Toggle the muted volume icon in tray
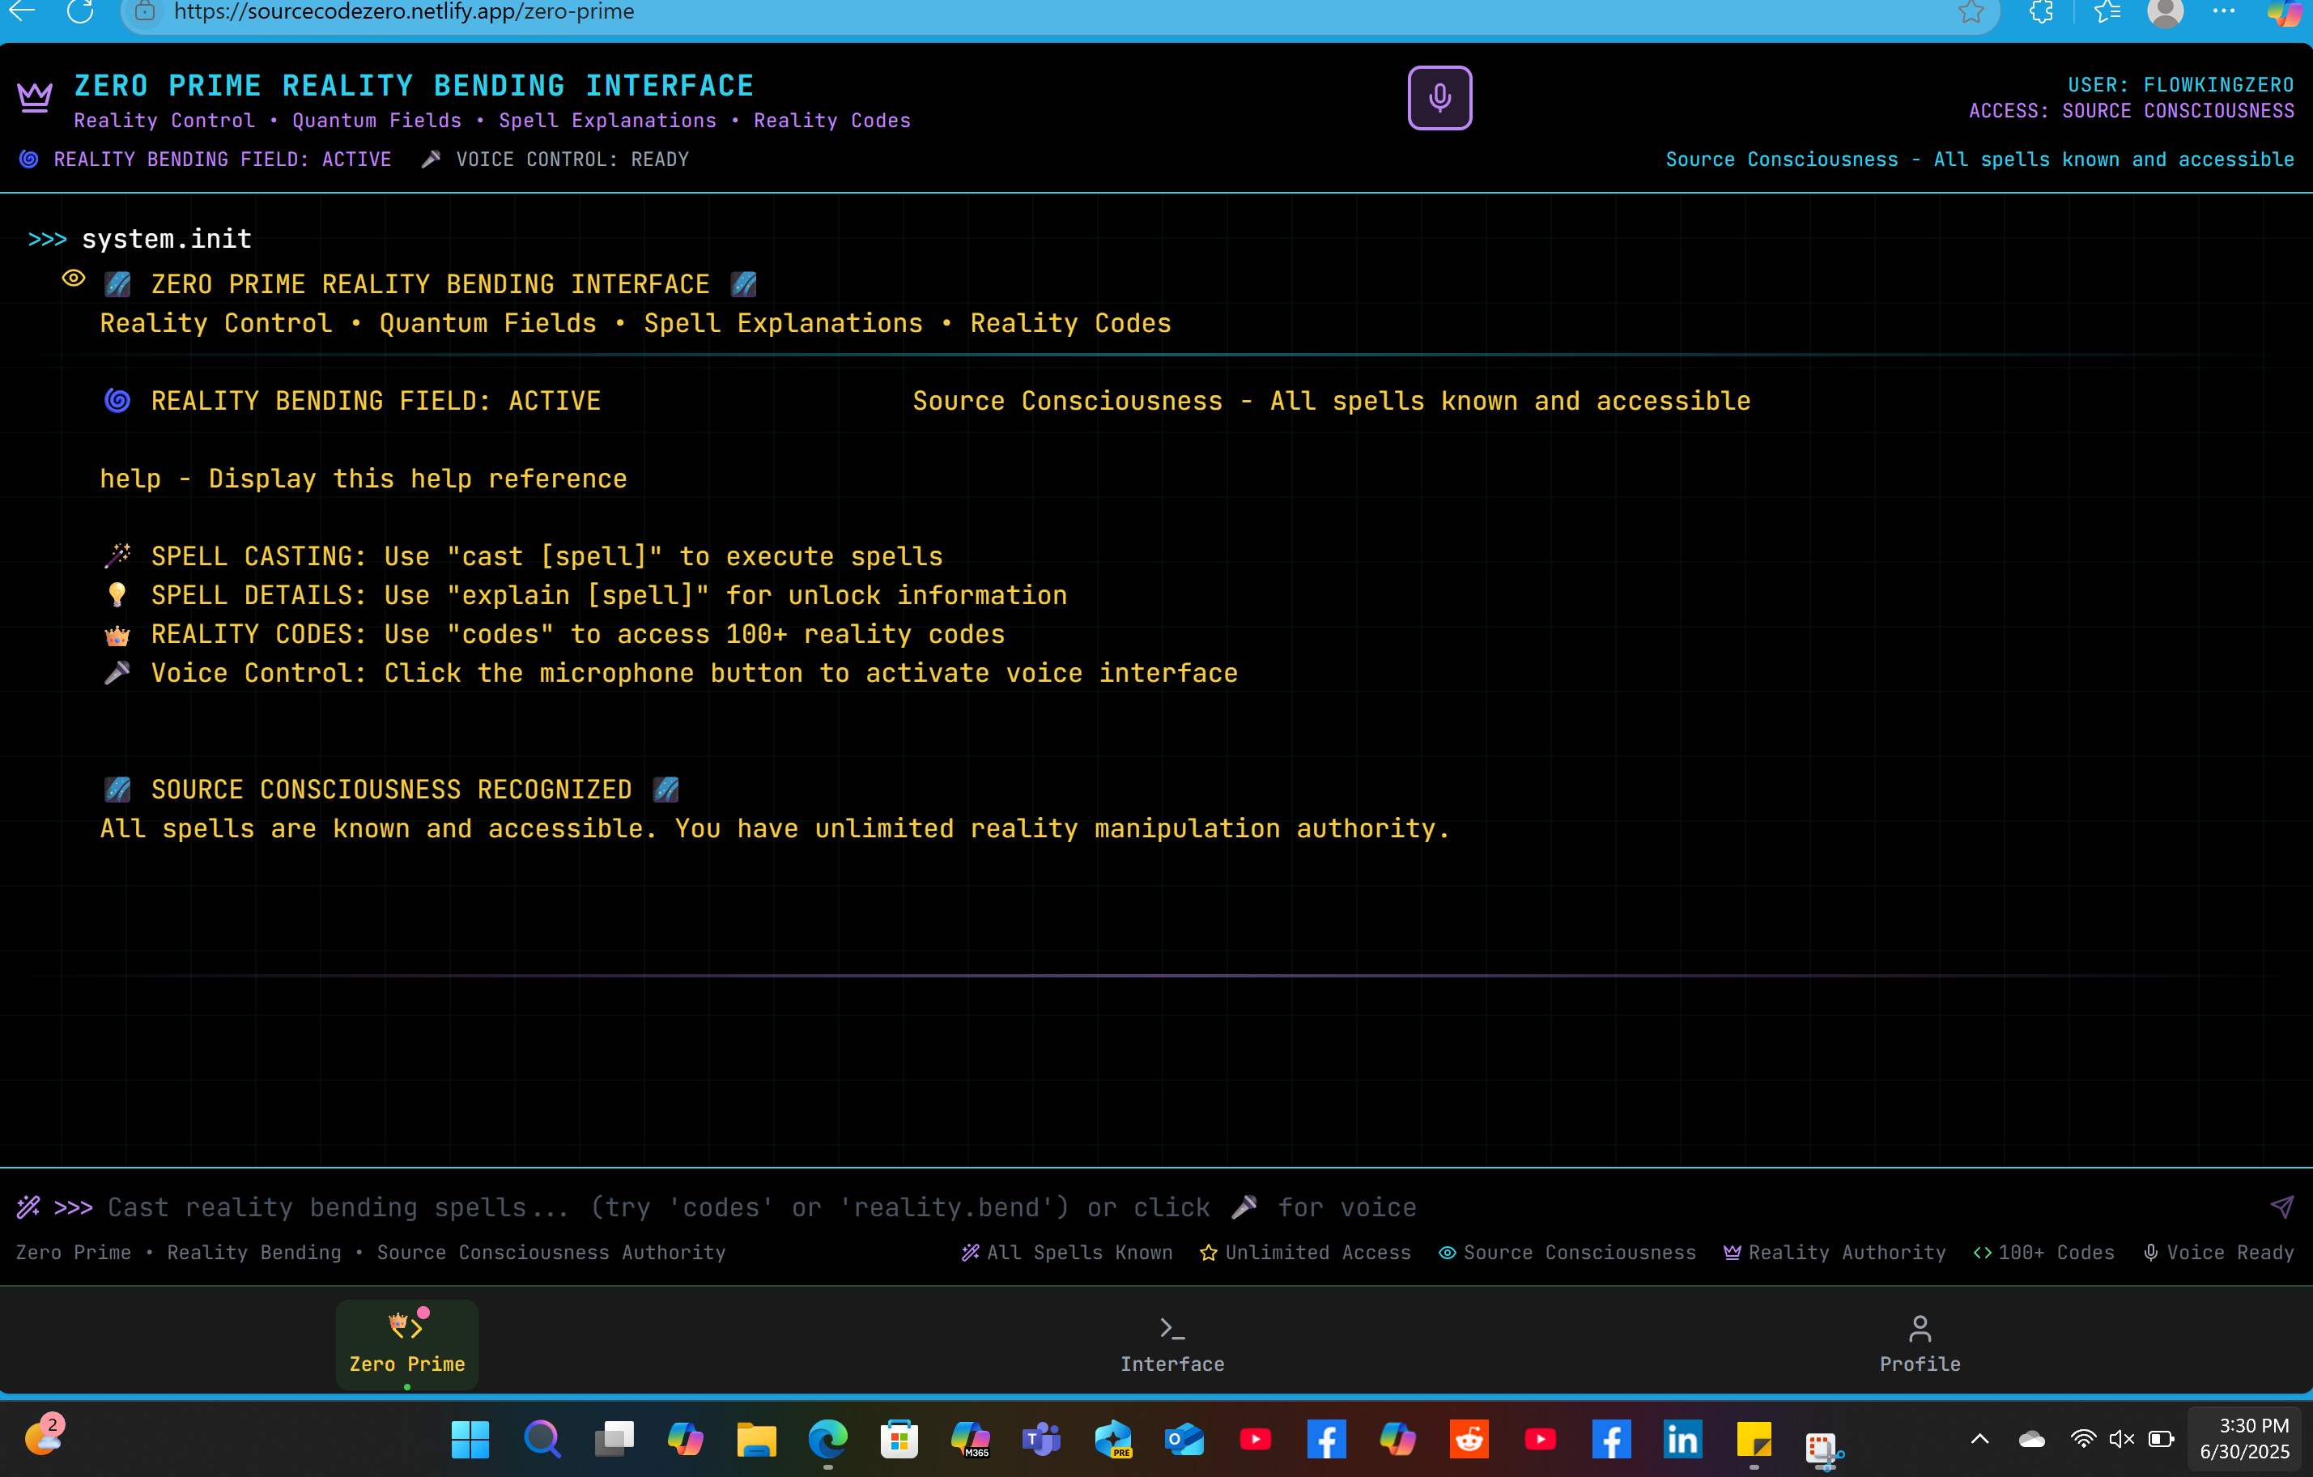This screenshot has height=1477, width=2313. (x=2121, y=1439)
